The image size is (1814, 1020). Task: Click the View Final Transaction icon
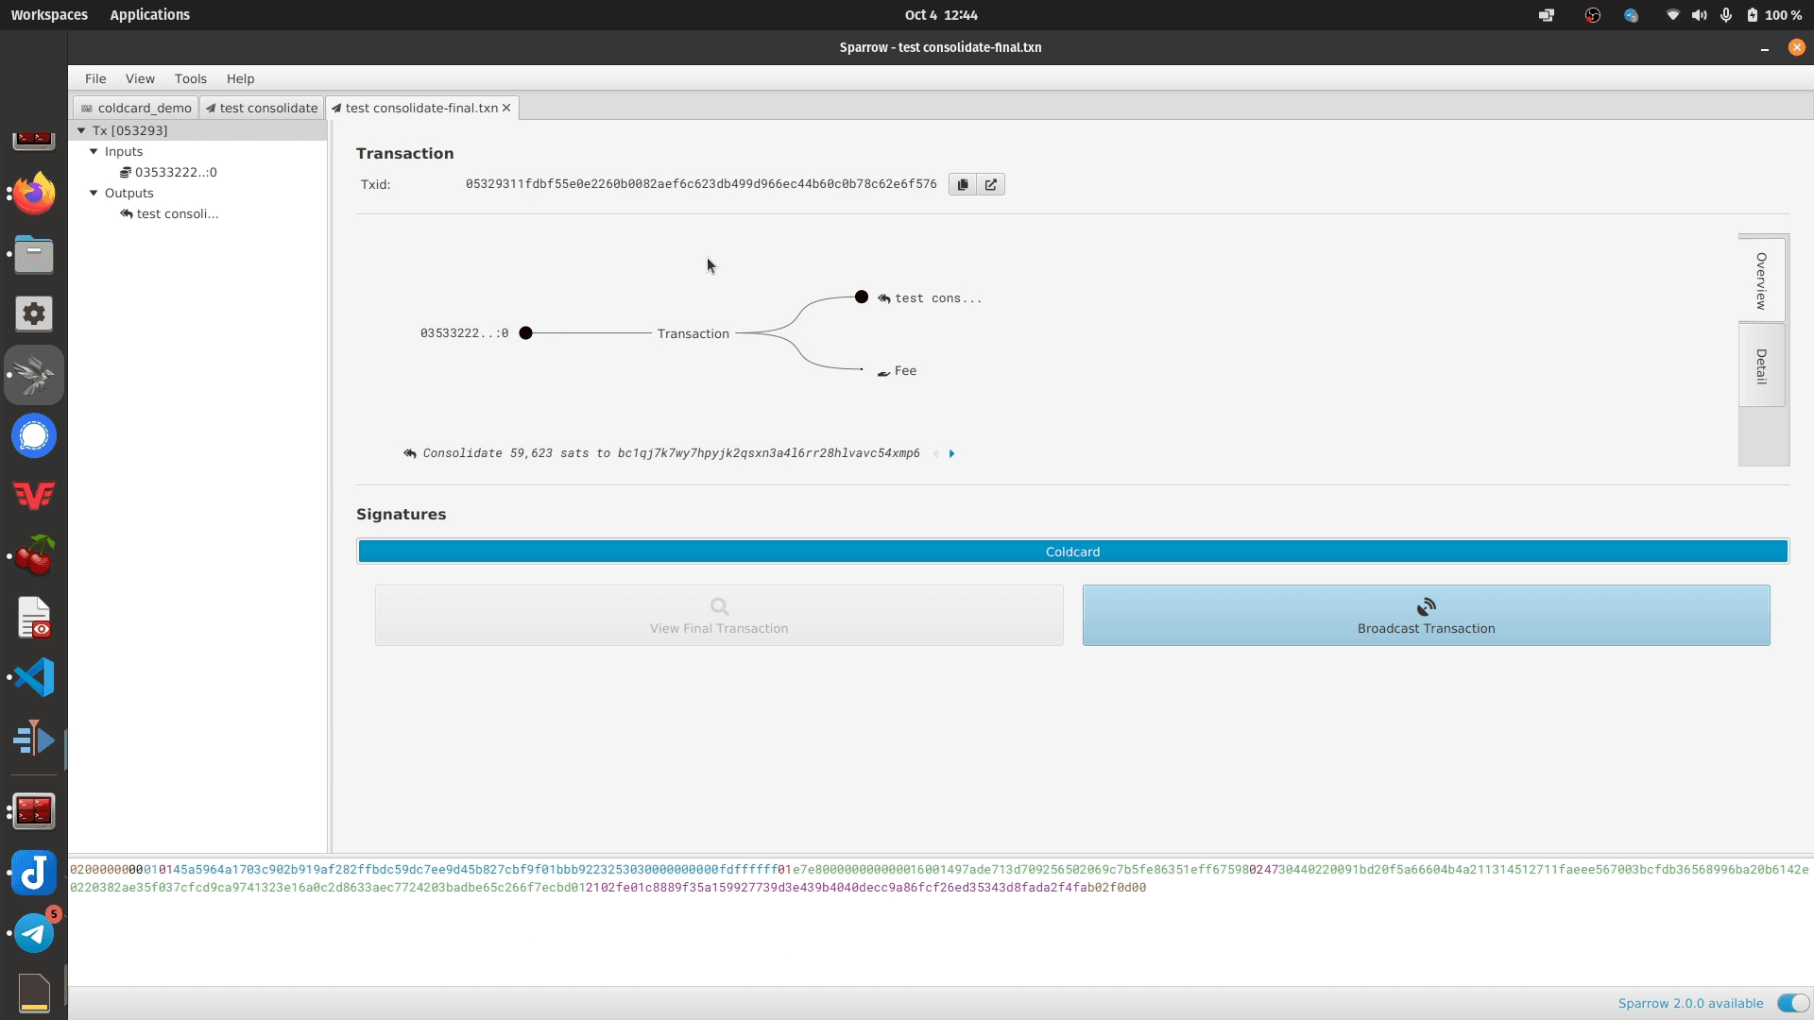point(720,606)
